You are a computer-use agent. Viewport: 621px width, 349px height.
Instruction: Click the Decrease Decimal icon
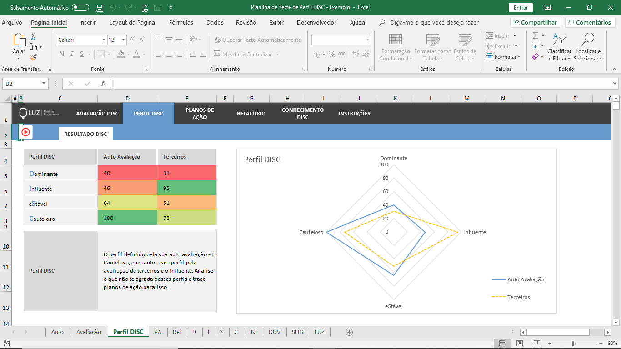(366, 54)
